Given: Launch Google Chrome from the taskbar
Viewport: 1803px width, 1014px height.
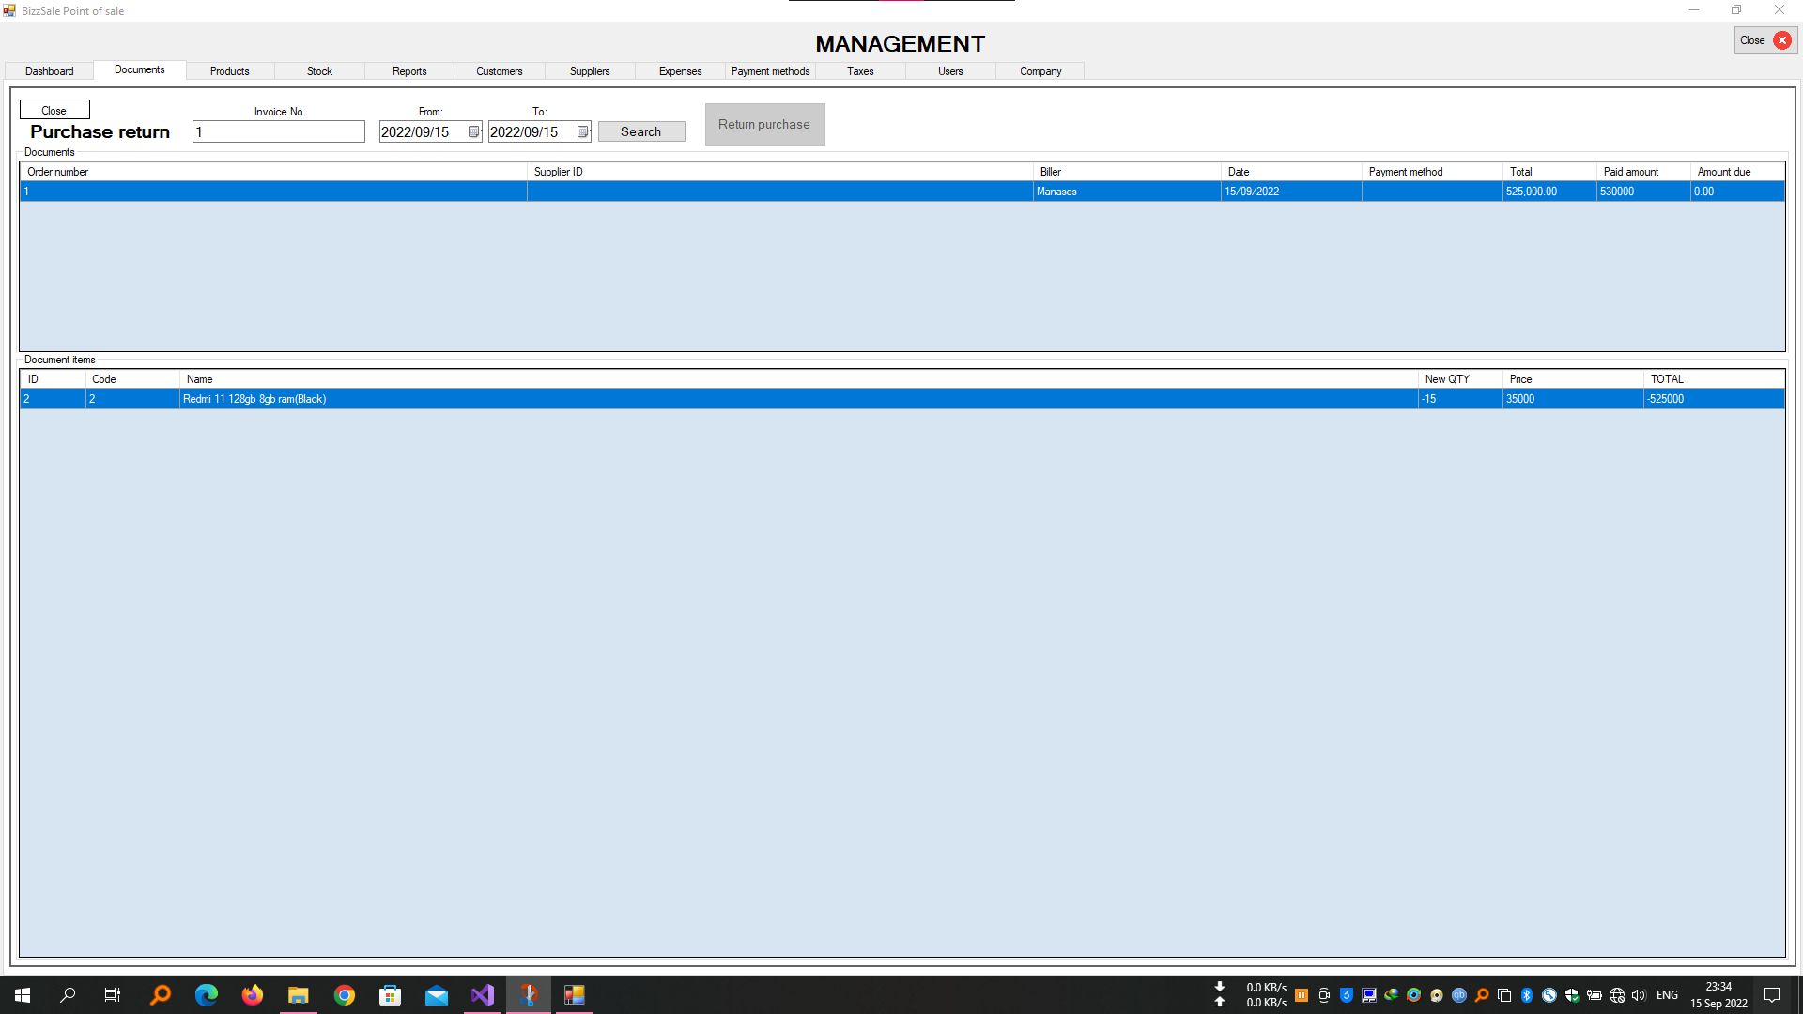Looking at the screenshot, I should 345,995.
